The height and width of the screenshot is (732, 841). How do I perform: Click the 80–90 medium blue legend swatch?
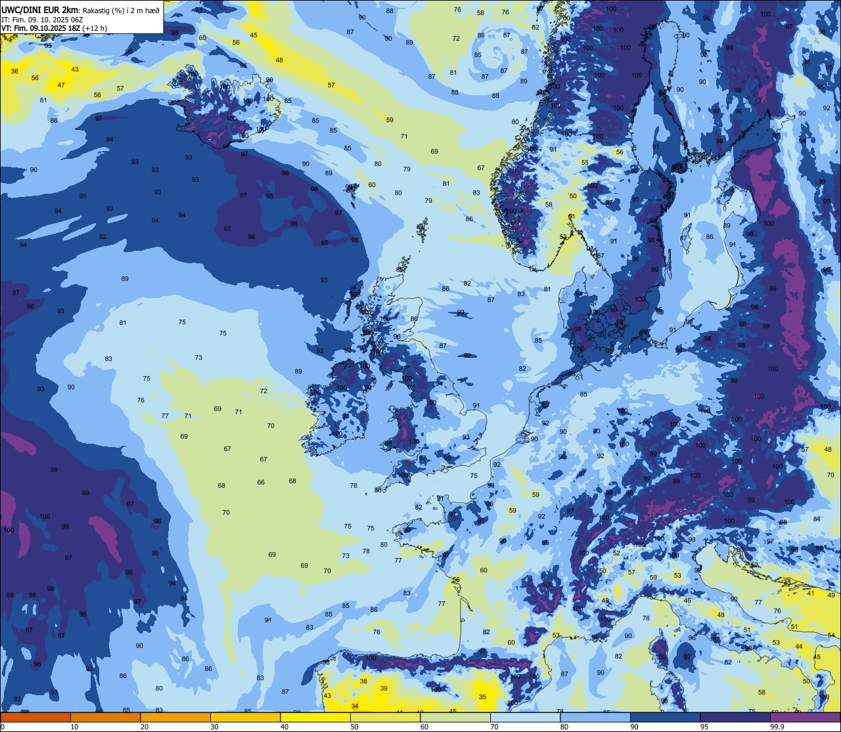click(x=595, y=717)
